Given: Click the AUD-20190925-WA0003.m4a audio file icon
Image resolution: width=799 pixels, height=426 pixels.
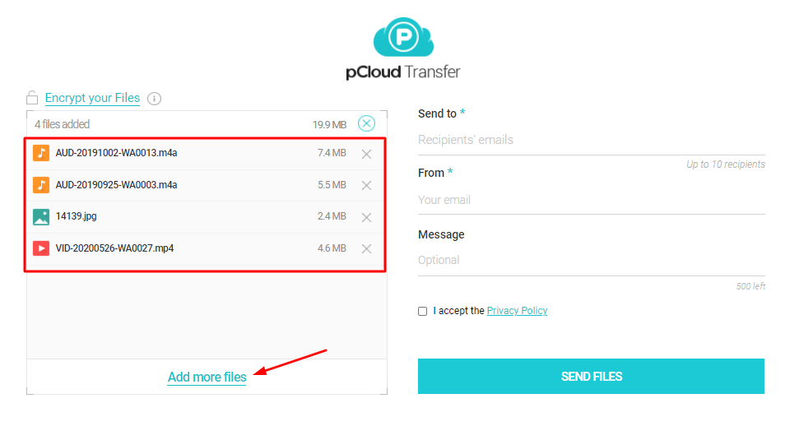Looking at the screenshot, I should tap(41, 185).
